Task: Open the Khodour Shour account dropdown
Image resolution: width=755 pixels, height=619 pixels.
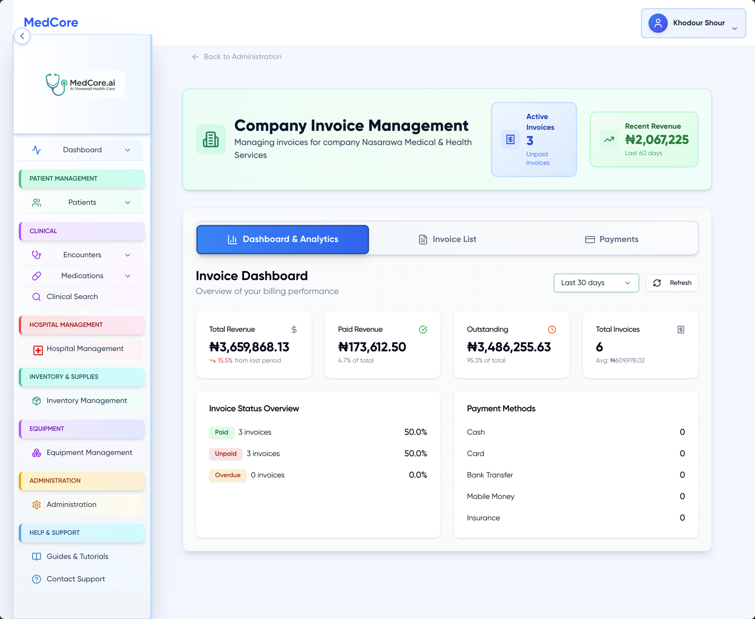Action: 693,23
